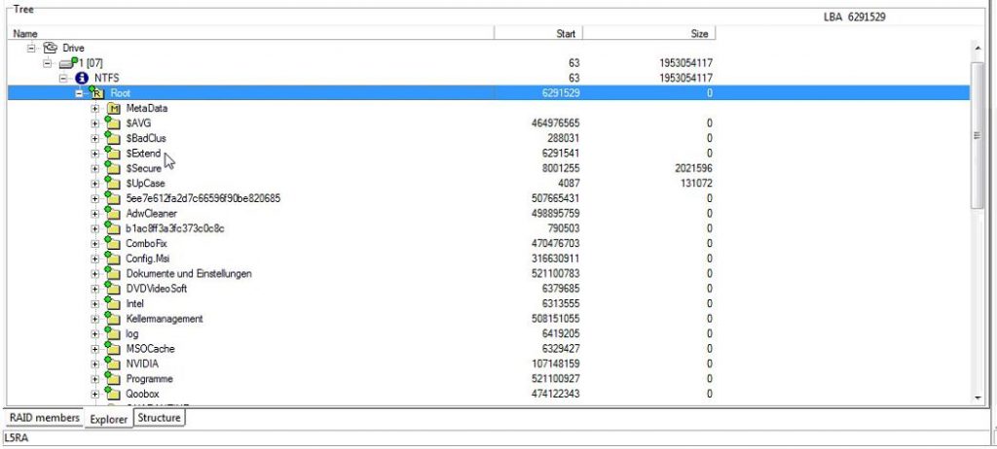
Task: Click the Drive node icon
Action: click(50, 48)
